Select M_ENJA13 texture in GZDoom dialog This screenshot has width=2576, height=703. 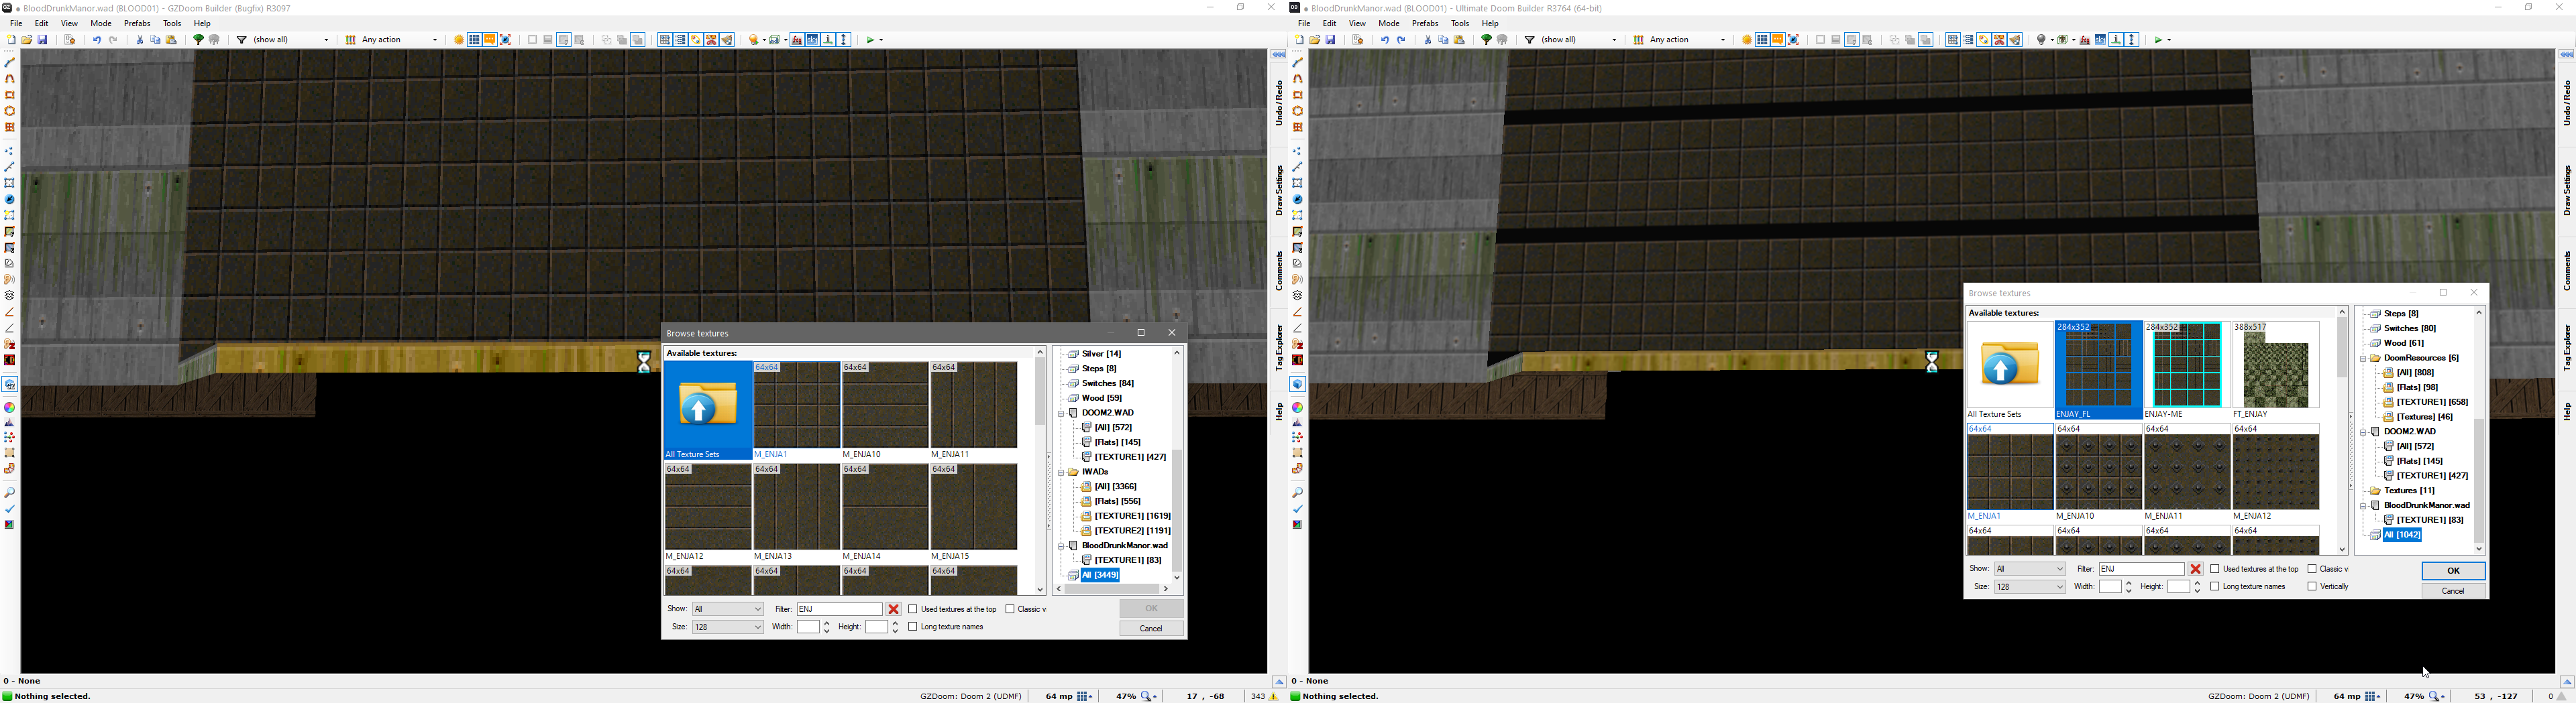pyautogui.click(x=797, y=512)
